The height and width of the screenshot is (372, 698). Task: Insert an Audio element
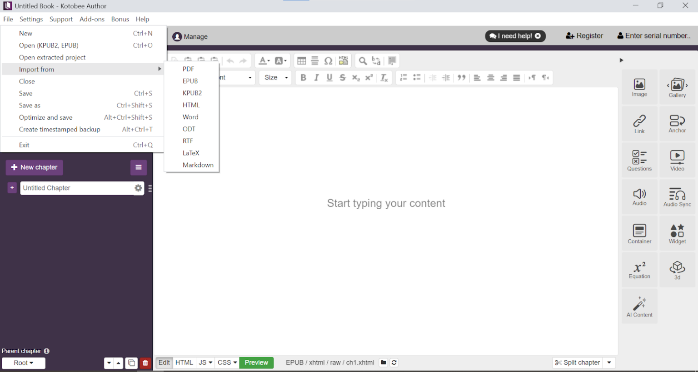[639, 197]
